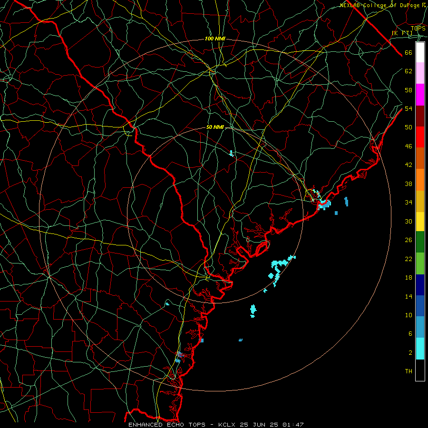Click the 'TH' threshold label
Screen dimensions: 428x428
click(409, 371)
